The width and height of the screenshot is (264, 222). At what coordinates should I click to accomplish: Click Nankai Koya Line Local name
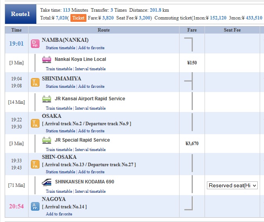click(80, 59)
